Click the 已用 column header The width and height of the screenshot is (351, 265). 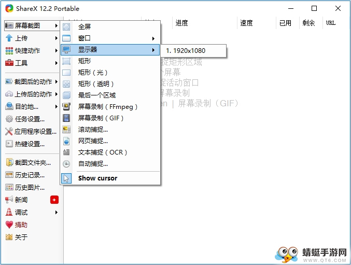287,23
